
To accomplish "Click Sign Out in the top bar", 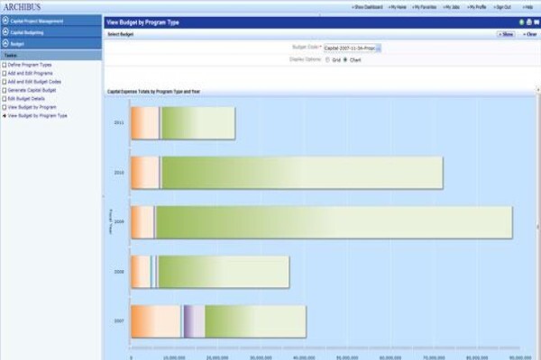I will [502, 7].
